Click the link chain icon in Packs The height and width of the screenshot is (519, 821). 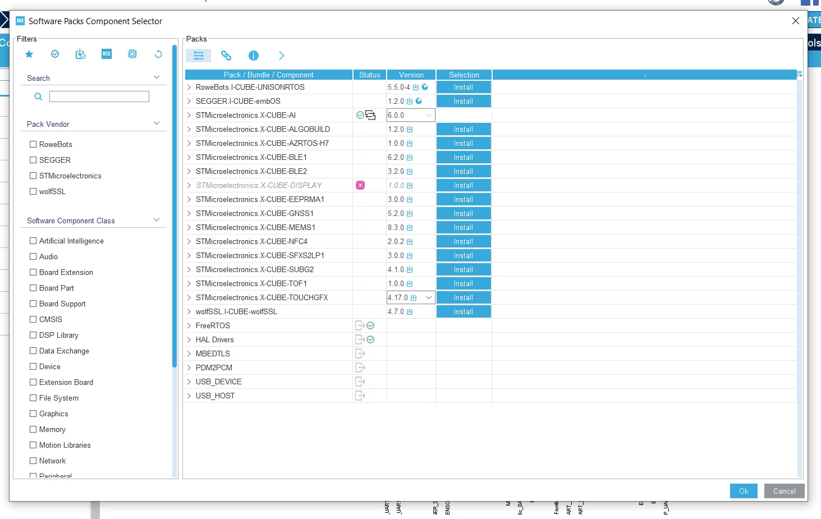pyautogui.click(x=226, y=56)
